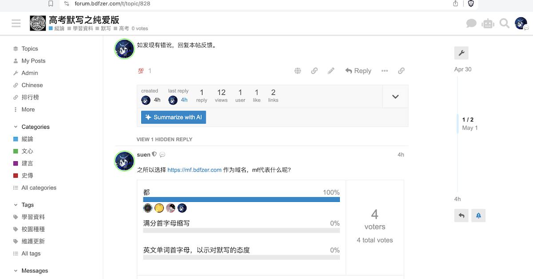Click the blue poll result bar for 都
This screenshot has width=533, height=279.
(x=241, y=200)
